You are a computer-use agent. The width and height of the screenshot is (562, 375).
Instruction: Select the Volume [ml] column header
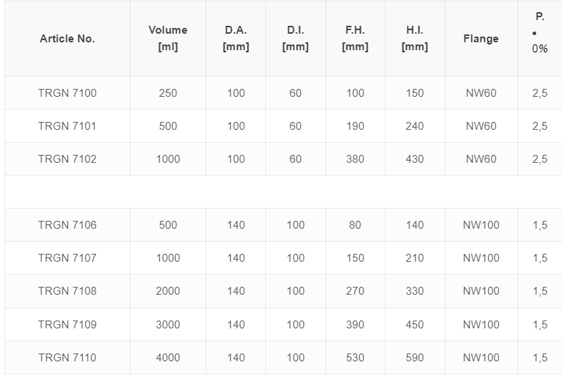click(168, 39)
